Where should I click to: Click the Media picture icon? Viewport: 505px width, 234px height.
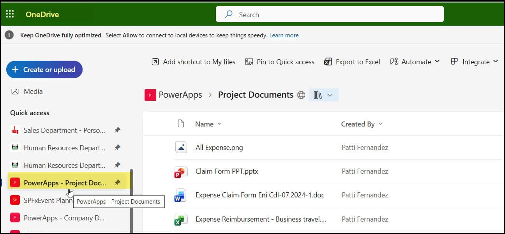(15, 91)
